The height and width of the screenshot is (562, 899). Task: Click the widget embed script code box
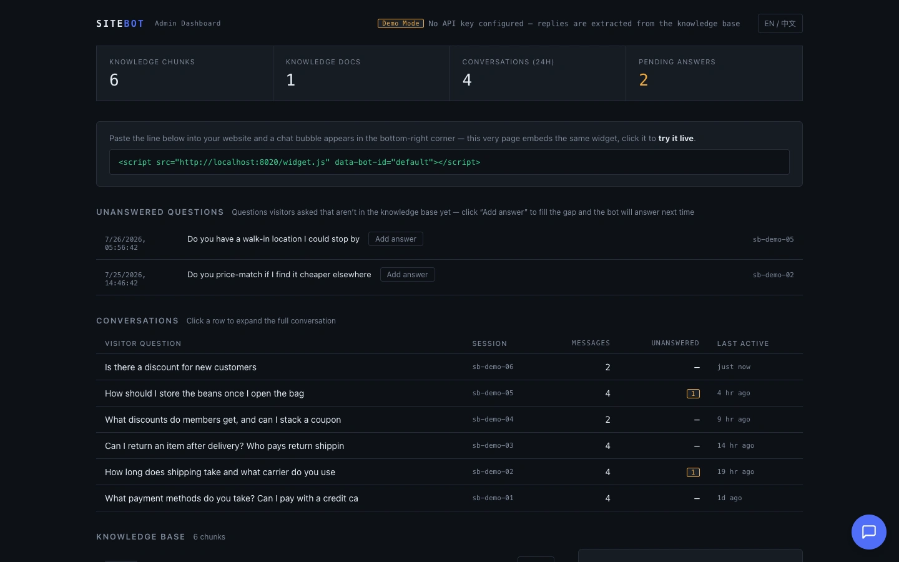[449, 162]
